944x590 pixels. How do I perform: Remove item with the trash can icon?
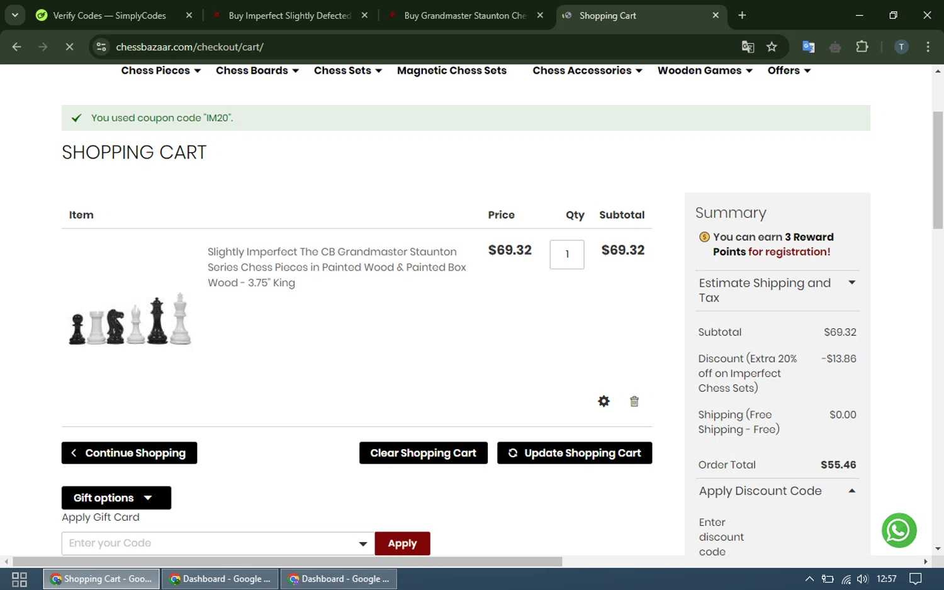[x=634, y=401]
